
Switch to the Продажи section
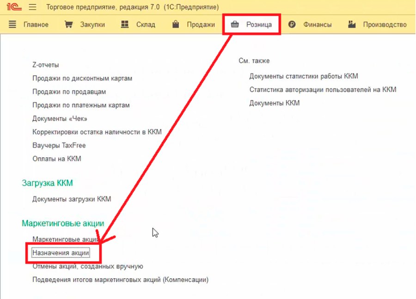[x=201, y=24]
